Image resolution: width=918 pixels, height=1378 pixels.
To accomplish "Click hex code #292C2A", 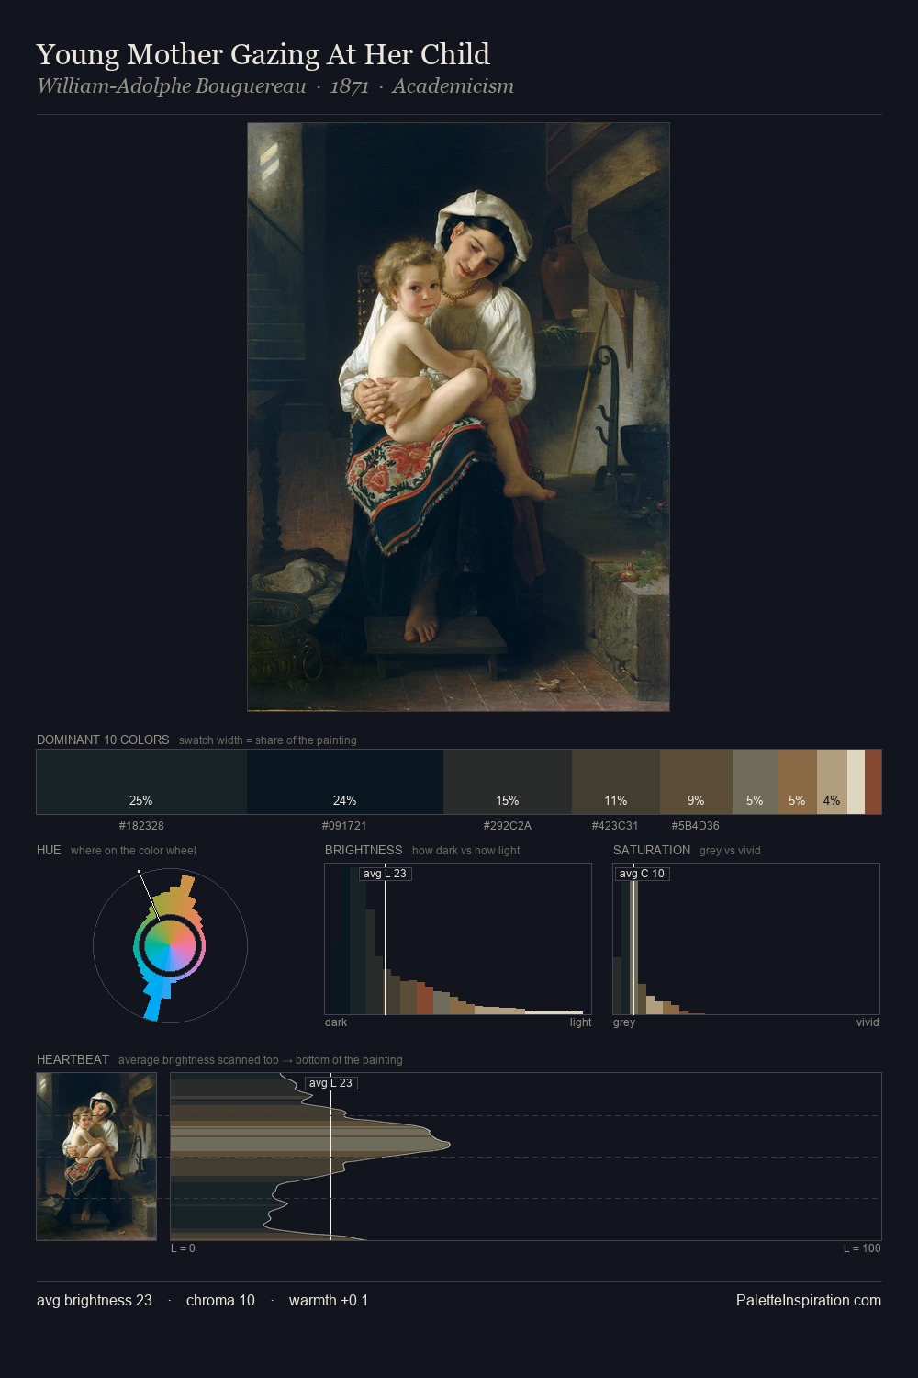I will (508, 826).
